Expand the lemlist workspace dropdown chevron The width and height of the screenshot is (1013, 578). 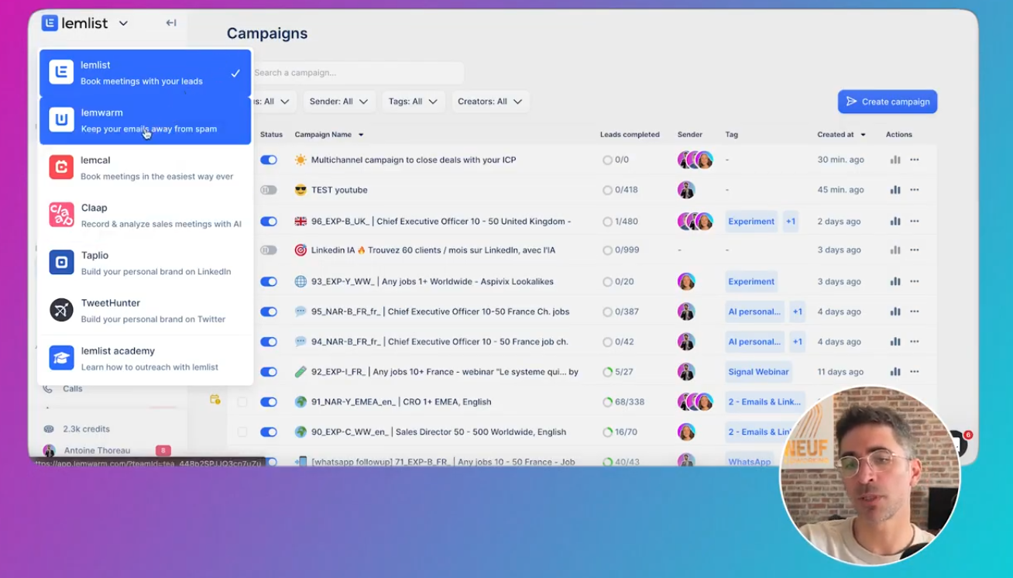coord(123,24)
